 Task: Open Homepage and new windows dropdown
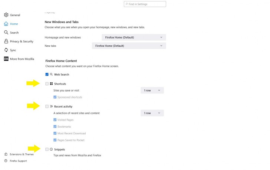point(134,37)
